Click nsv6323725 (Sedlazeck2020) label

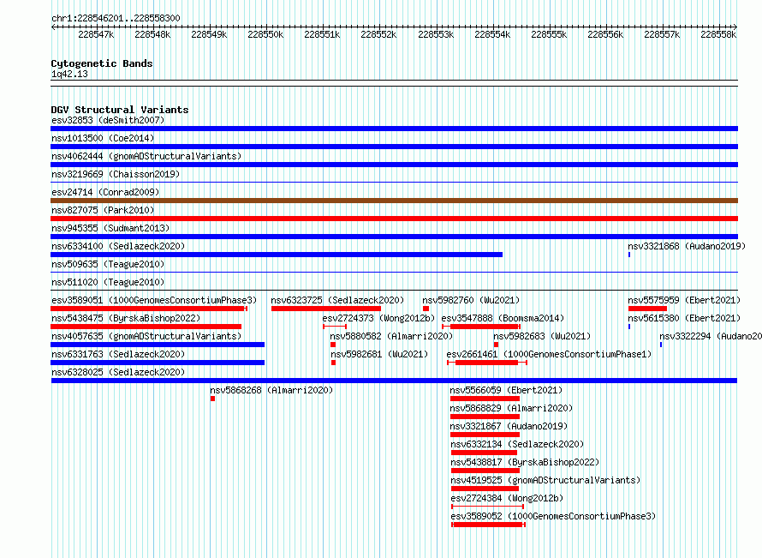pyautogui.click(x=337, y=300)
